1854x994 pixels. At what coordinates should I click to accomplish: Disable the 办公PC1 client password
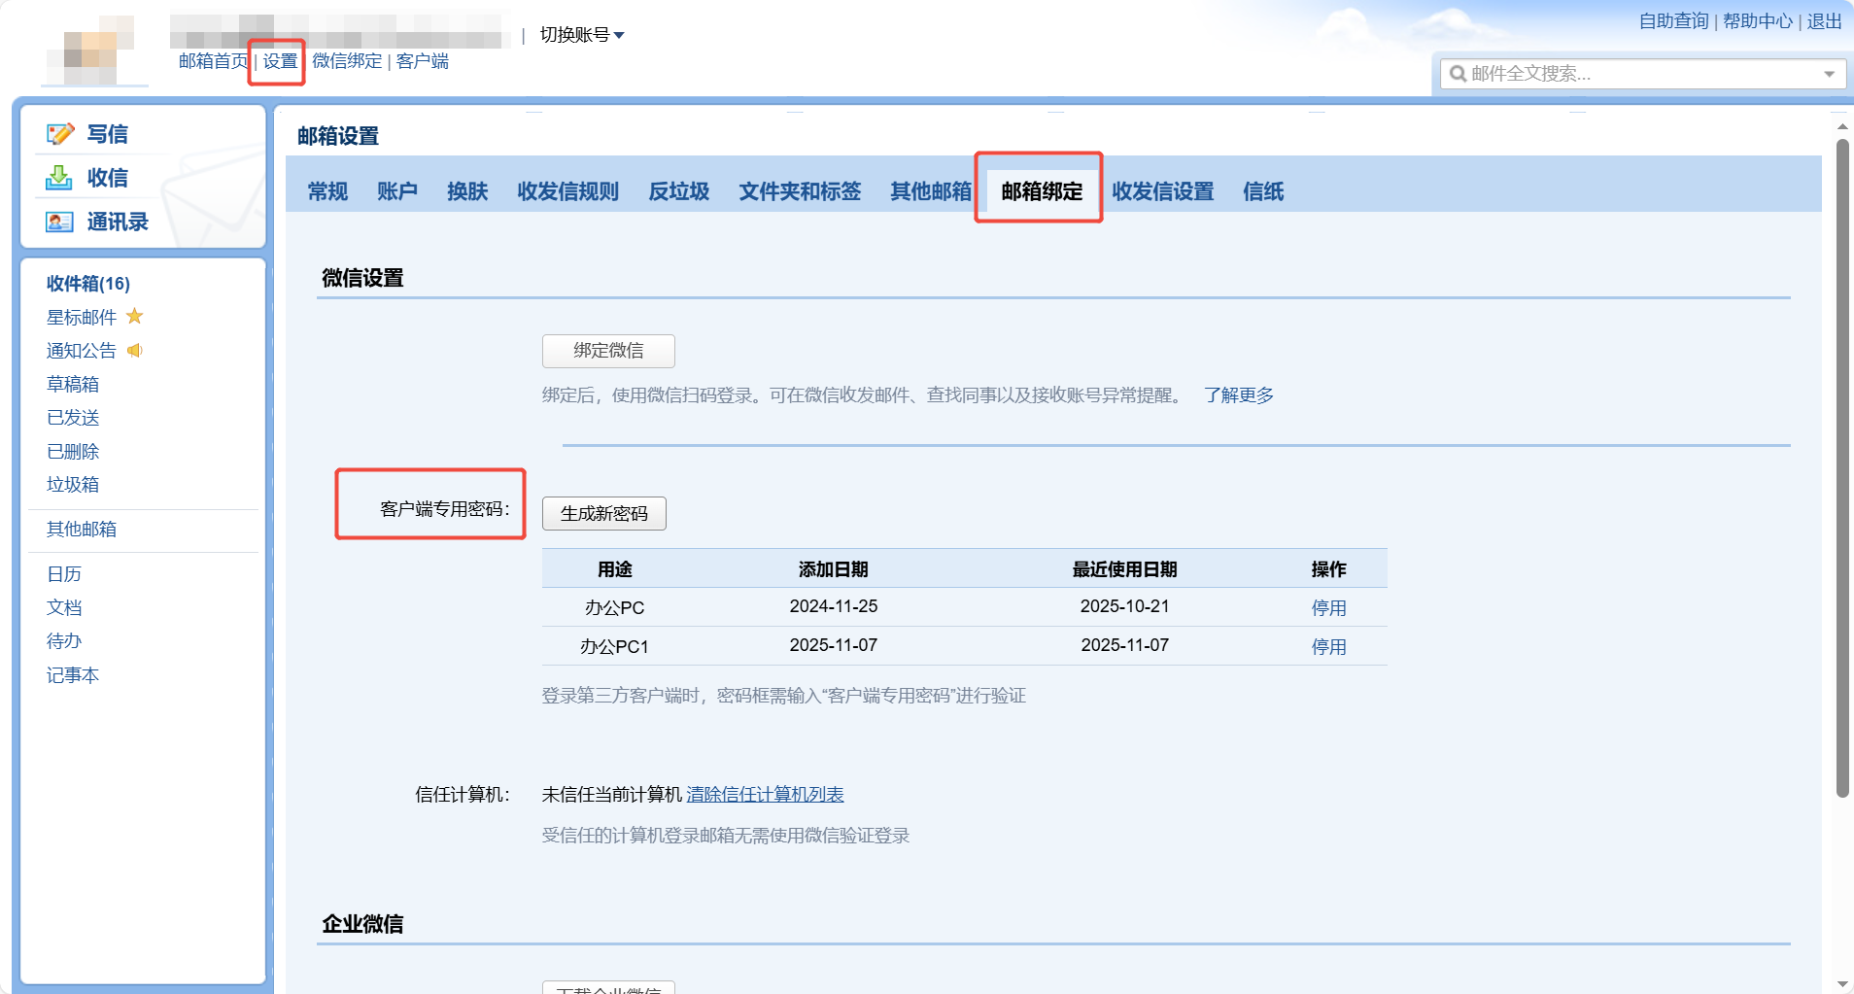pos(1328,647)
